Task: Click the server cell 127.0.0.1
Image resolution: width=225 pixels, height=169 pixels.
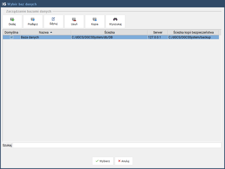Action: pyautogui.click(x=158, y=37)
